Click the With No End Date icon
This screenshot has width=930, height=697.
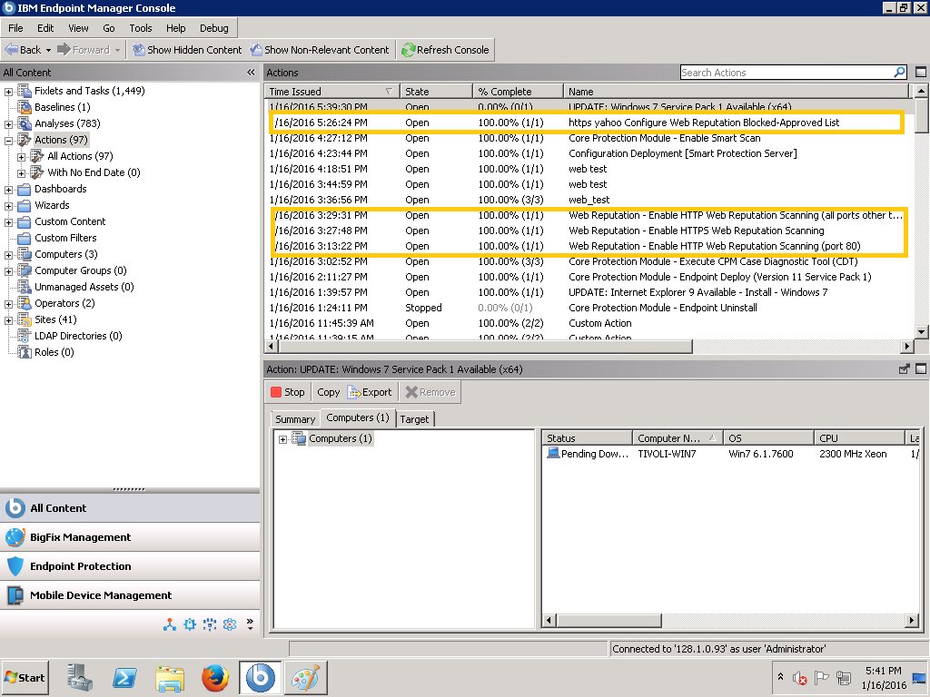tap(37, 172)
